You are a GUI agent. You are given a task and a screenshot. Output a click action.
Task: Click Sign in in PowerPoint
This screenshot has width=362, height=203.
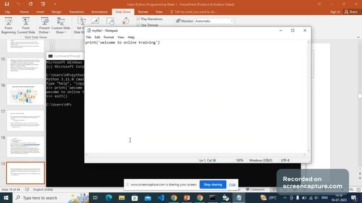tap(335, 12)
